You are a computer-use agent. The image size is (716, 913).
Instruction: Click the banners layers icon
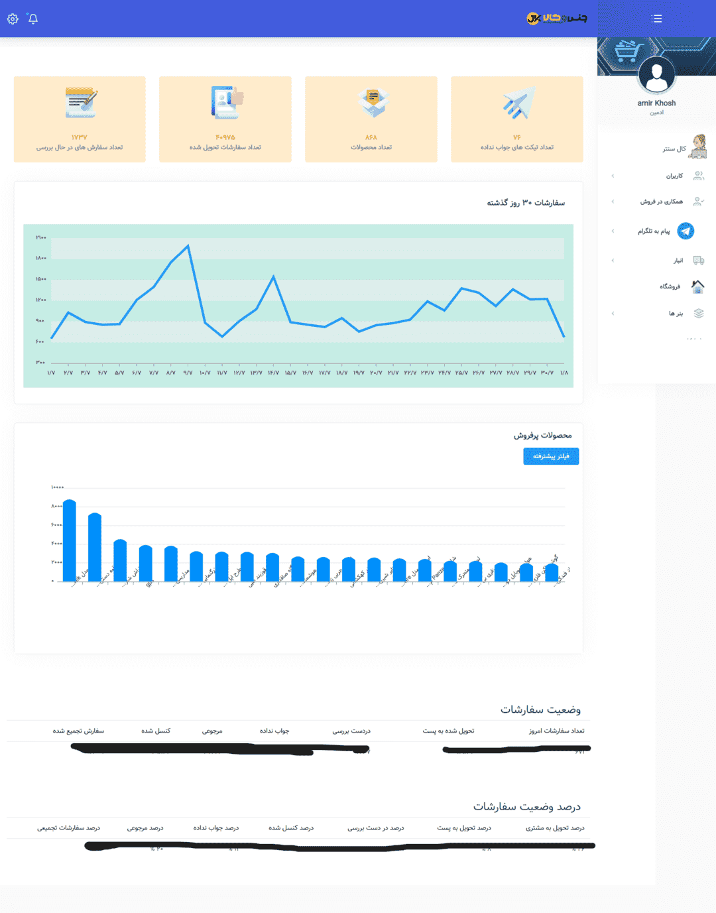pos(698,314)
